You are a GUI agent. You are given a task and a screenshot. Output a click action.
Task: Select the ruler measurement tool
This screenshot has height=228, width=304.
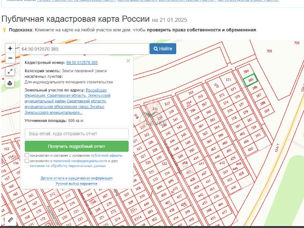(x=10, y=220)
